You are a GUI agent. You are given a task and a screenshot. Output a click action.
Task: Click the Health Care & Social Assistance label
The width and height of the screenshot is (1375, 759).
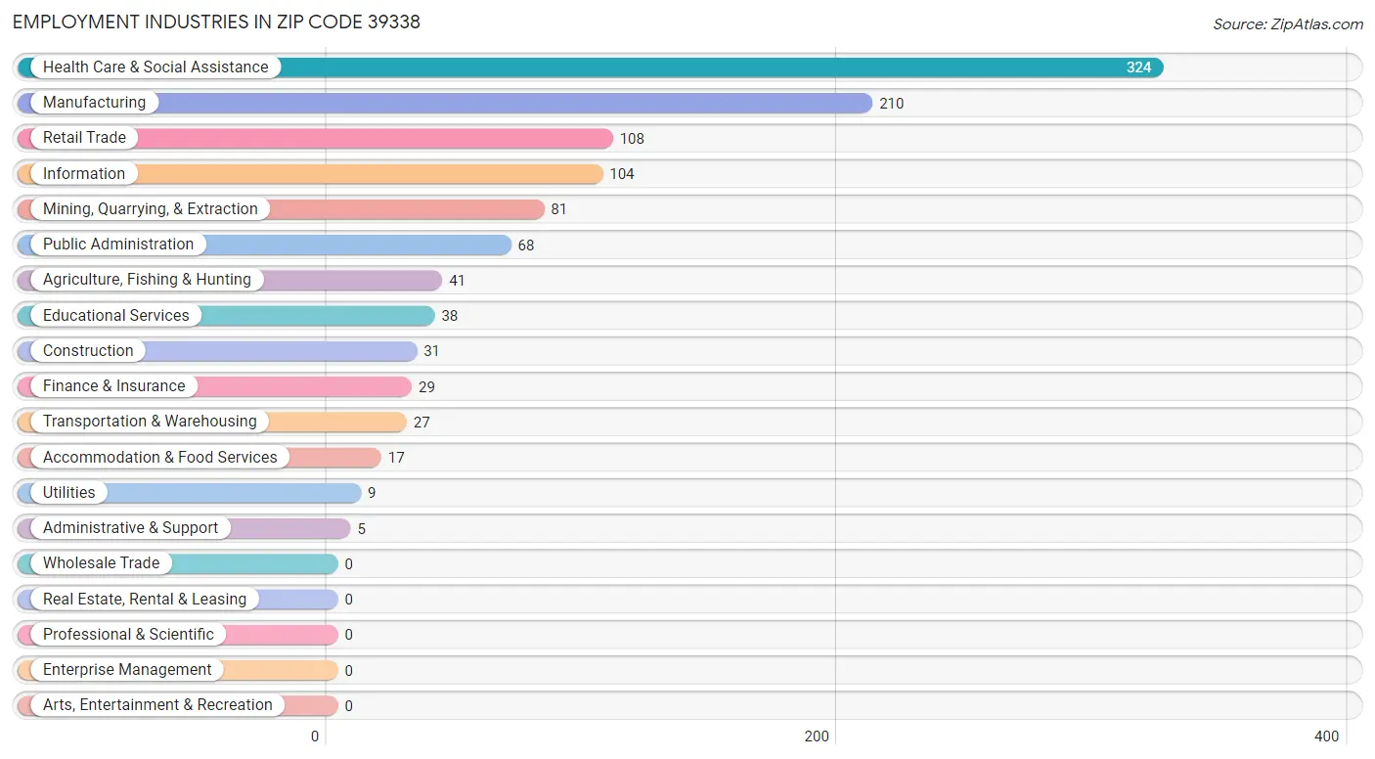[x=155, y=67]
